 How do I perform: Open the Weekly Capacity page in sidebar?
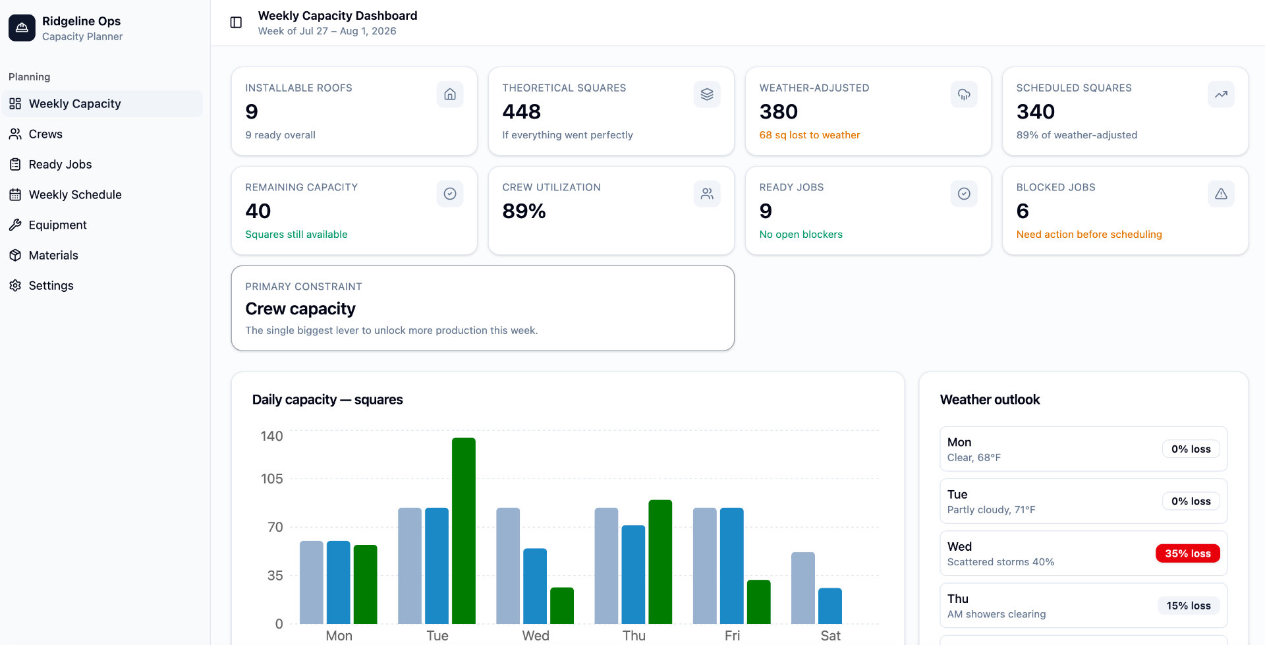click(x=102, y=103)
